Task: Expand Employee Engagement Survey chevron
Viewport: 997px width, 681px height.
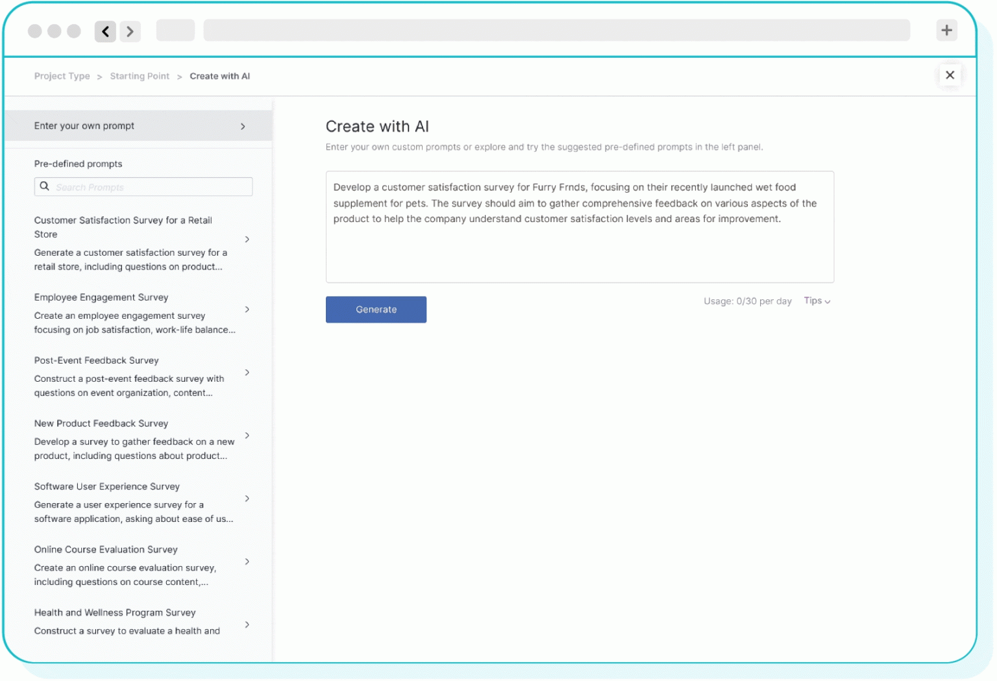Action: click(x=247, y=310)
